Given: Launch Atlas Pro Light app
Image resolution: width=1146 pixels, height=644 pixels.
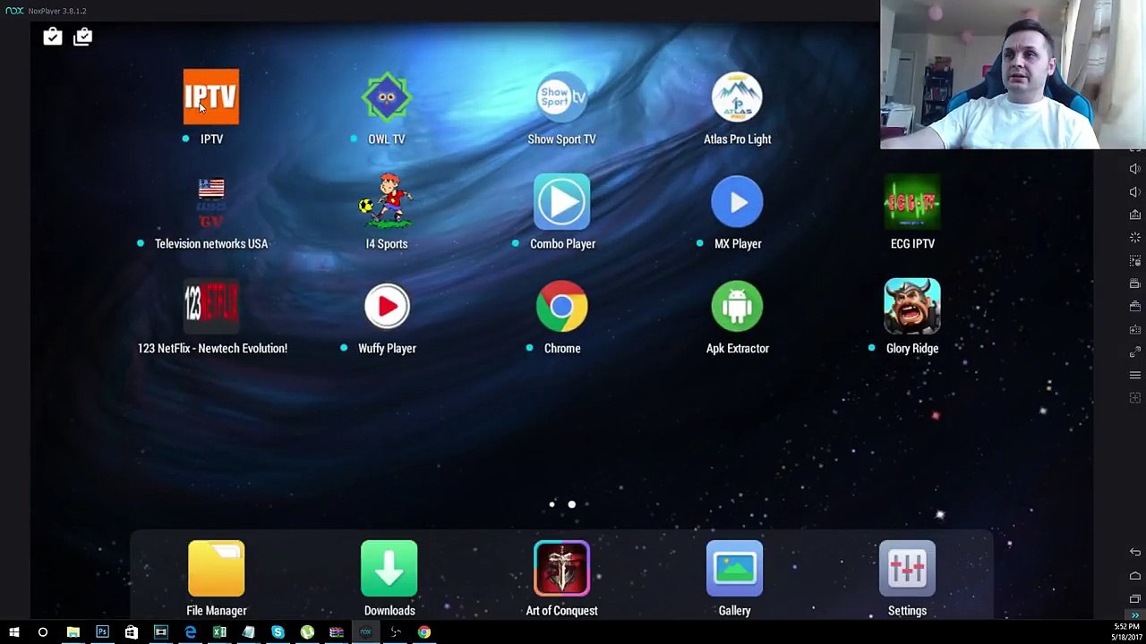Looking at the screenshot, I should click(738, 97).
